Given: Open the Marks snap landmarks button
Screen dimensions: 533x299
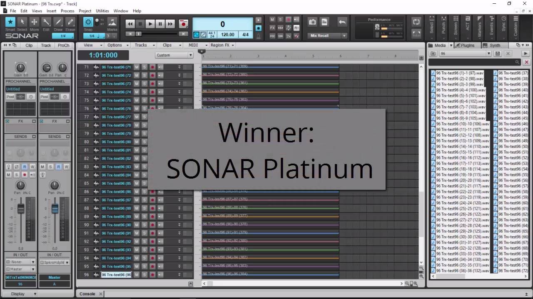Looking at the screenshot, I should [x=112, y=22].
